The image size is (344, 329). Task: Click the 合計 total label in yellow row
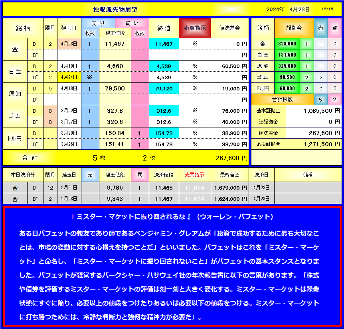(x=30, y=158)
